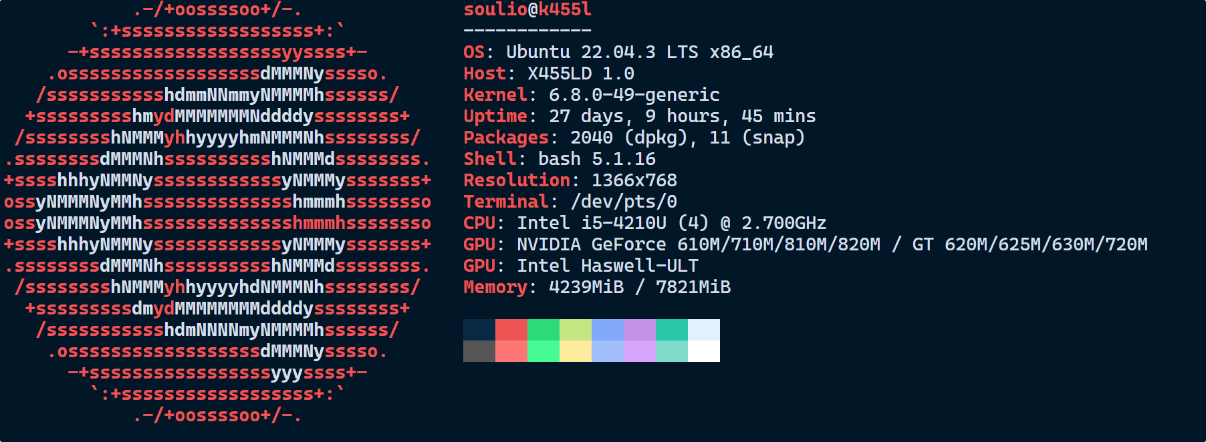Screen dimensions: 1206x442
Task: Select the CPU Intel i5-4210U line
Action: click(644, 223)
